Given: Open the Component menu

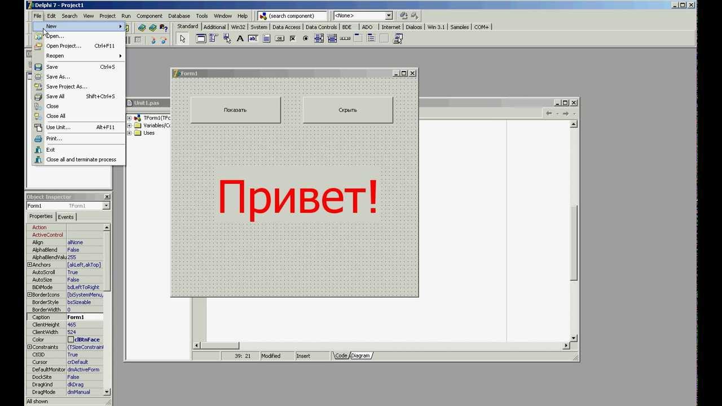Looking at the screenshot, I should [149, 16].
